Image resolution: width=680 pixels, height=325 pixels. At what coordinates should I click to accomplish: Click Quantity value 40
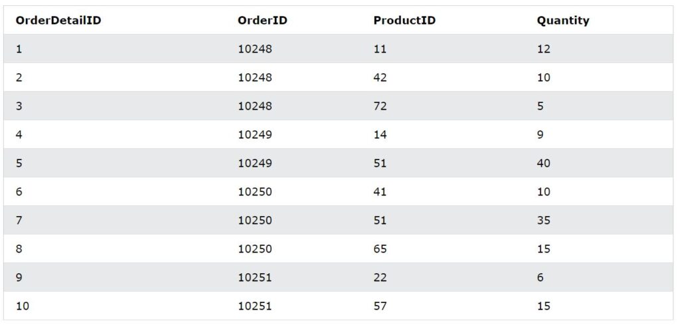543,163
